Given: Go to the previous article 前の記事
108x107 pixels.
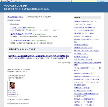Looking at the screenshot, I should tap(10, 20).
